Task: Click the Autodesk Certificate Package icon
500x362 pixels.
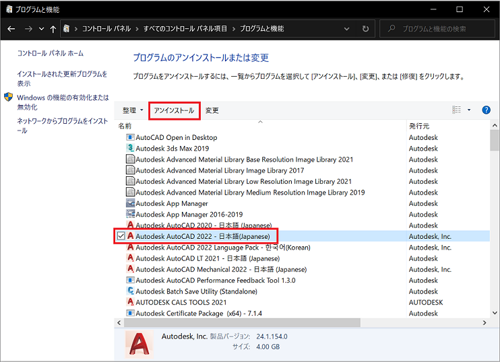Action: [130, 313]
